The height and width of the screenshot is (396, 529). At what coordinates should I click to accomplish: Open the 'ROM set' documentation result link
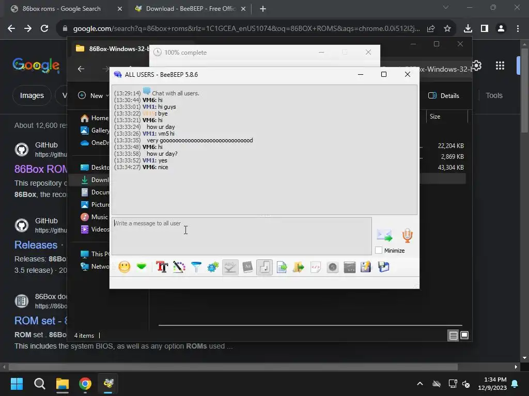tap(41, 321)
